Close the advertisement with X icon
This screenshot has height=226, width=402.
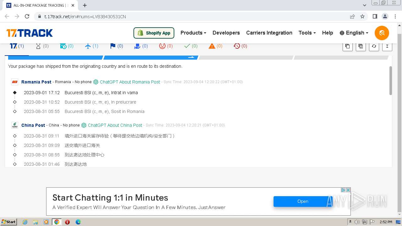coord(348,190)
